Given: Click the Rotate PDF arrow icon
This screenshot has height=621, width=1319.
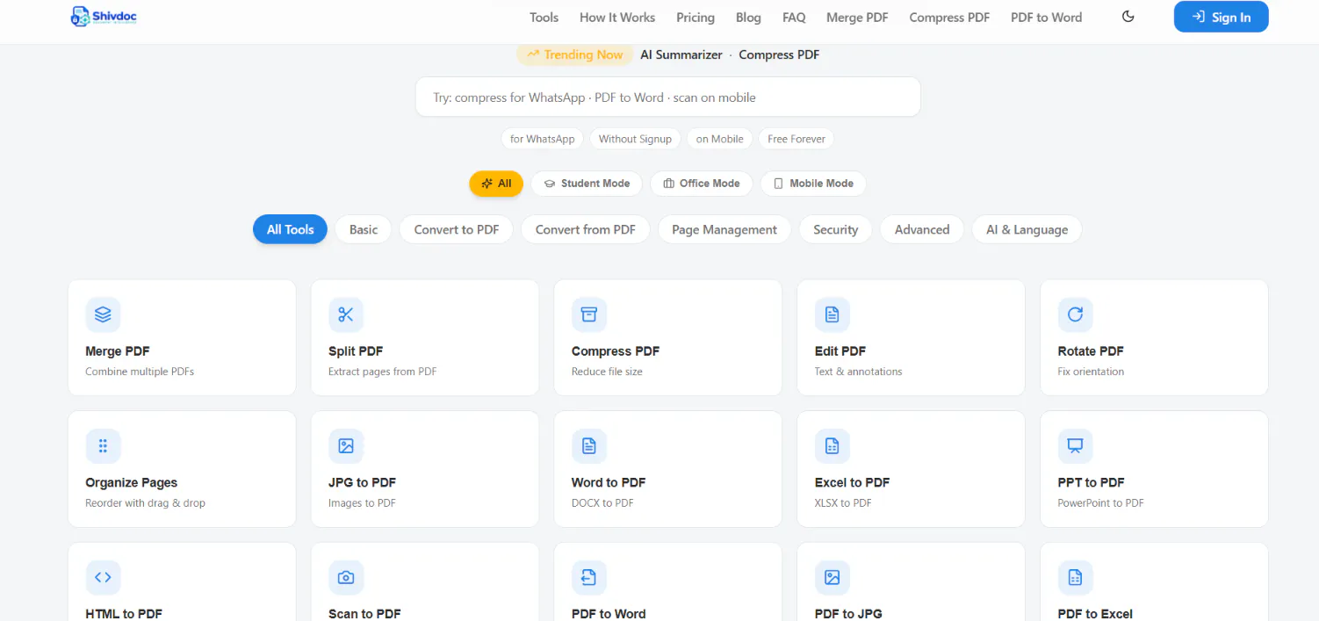Looking at the screenshot, I should point(1076,314).
